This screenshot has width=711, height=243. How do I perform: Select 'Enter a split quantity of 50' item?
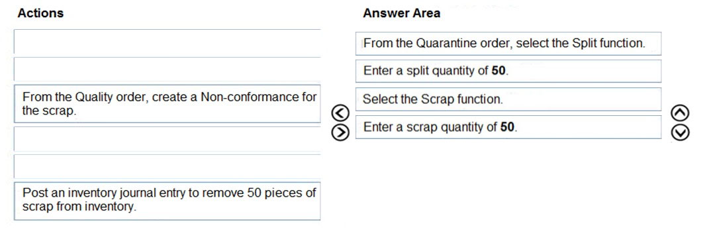click(508, 71)
